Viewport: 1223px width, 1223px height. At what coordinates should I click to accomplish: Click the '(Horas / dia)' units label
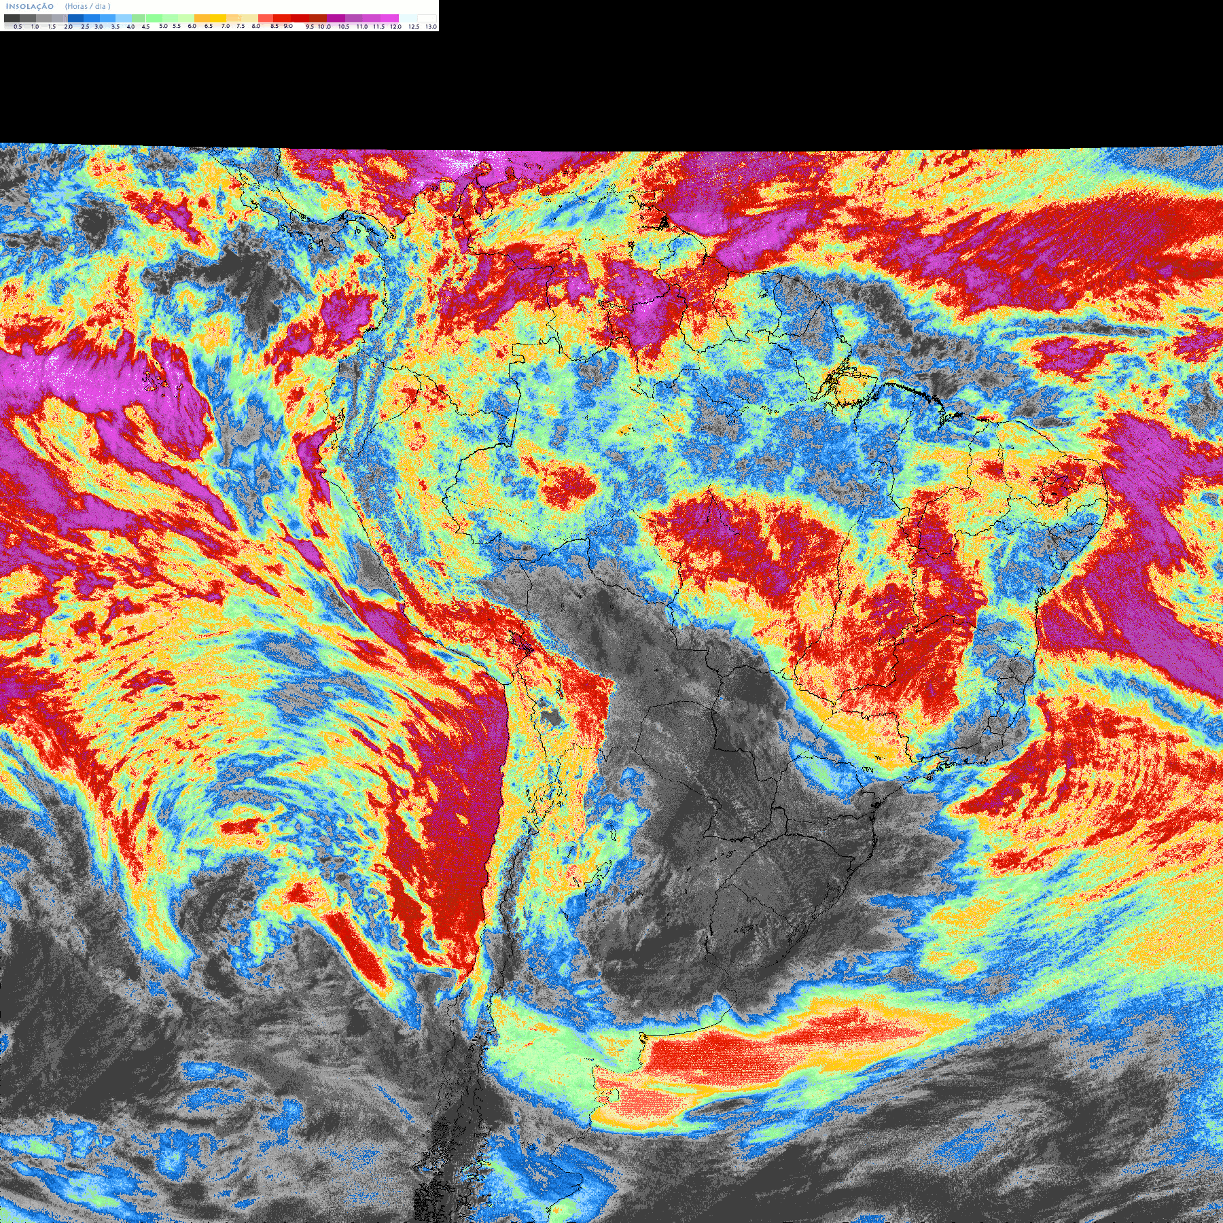88,6
